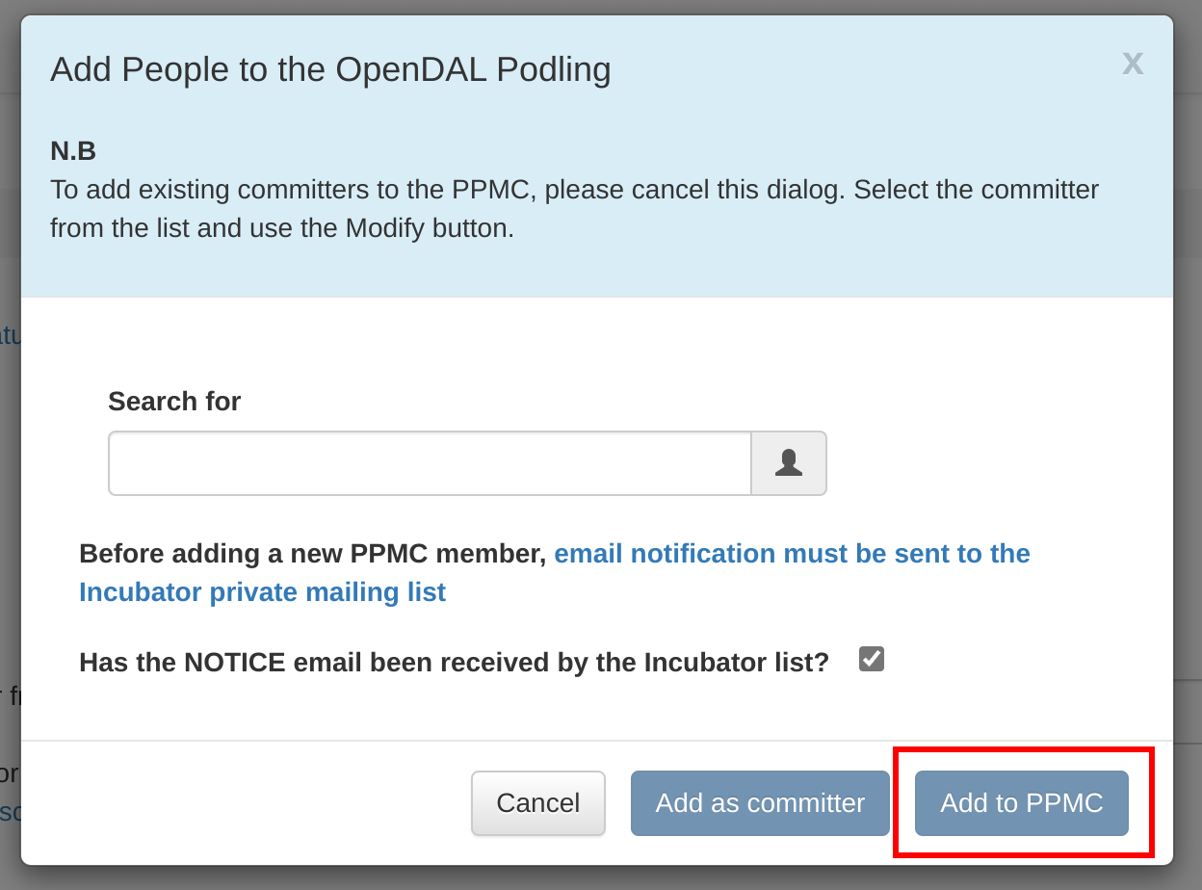Click the Add to PPMC button
Image resolution: width=1202 pixels, height=890 pixels.
1021,803
